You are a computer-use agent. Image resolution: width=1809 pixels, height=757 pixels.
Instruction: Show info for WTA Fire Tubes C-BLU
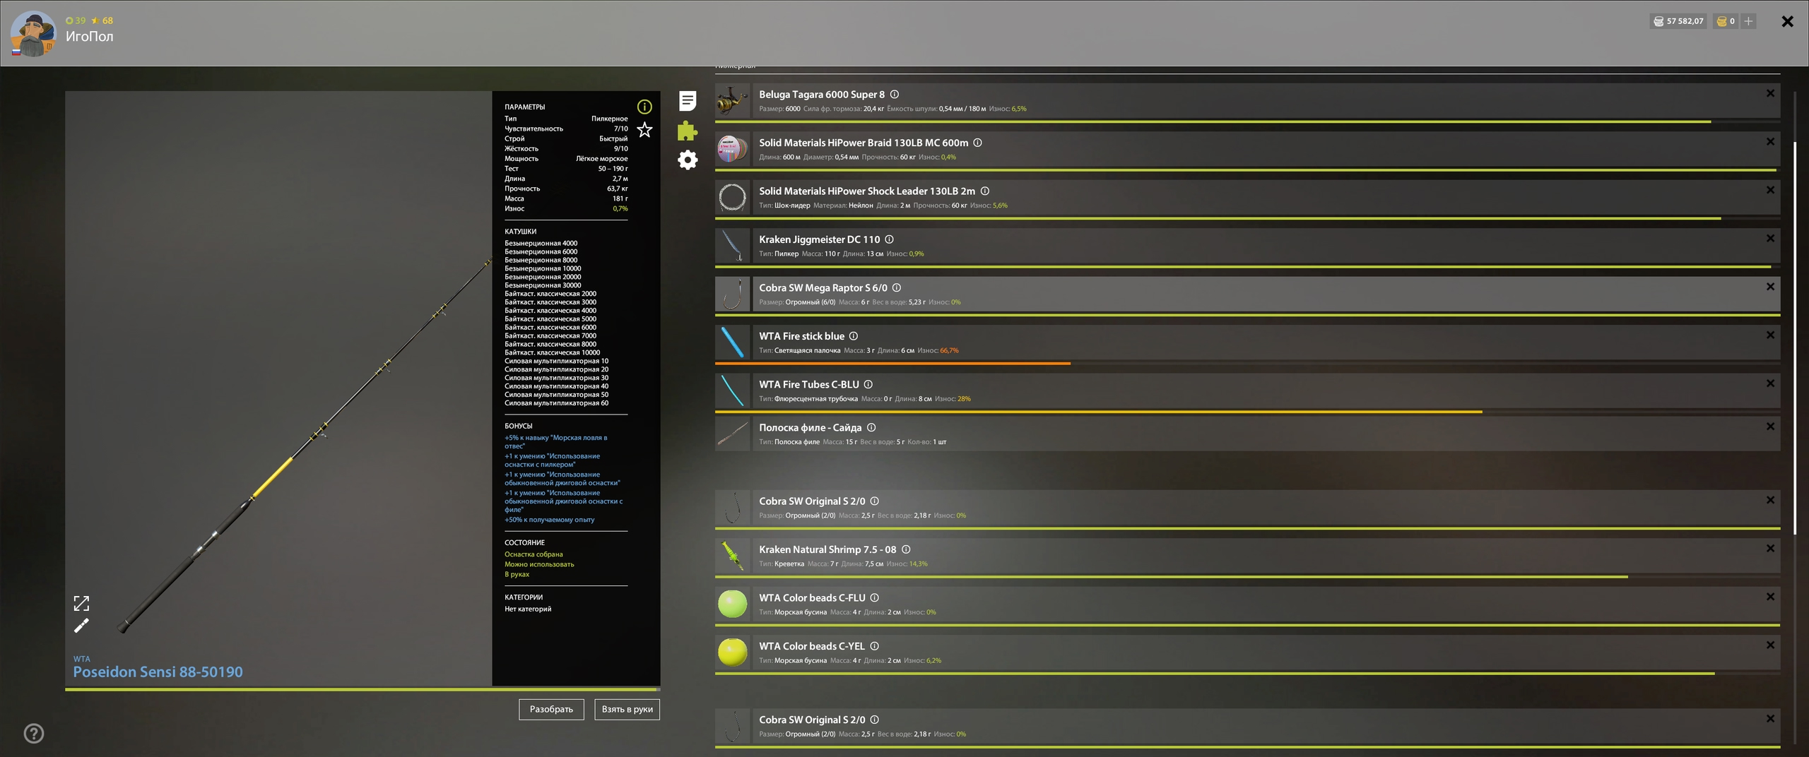(x=868, y=385)
